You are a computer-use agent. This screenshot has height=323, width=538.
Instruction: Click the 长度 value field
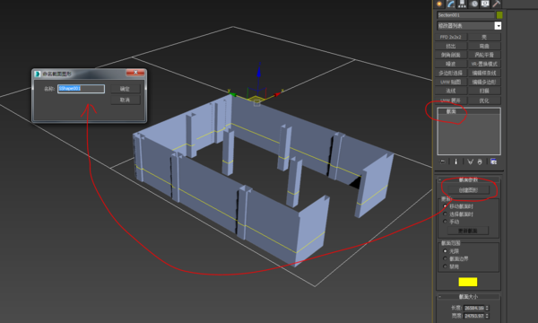[x=473, y=308]
